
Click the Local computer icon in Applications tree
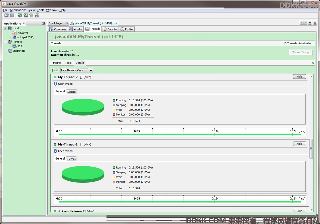point(10,28)
